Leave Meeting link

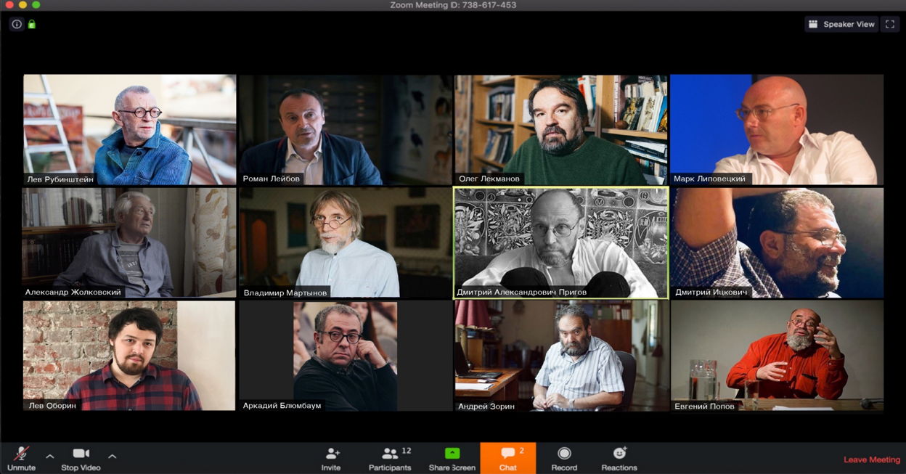point(872,459)
